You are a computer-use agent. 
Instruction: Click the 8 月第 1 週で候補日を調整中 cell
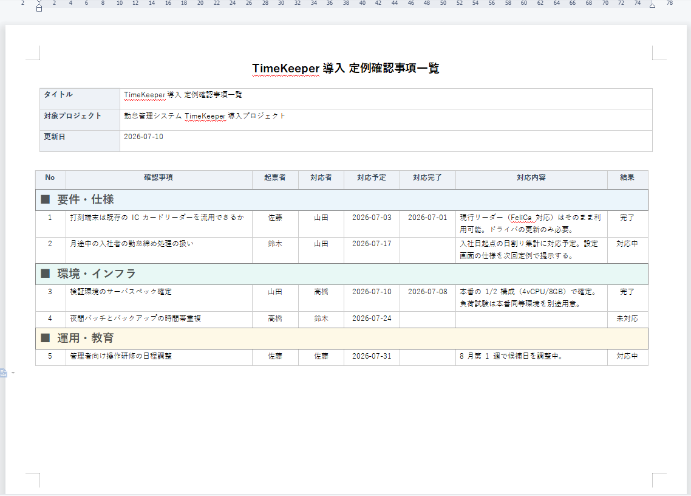point(531,357)
